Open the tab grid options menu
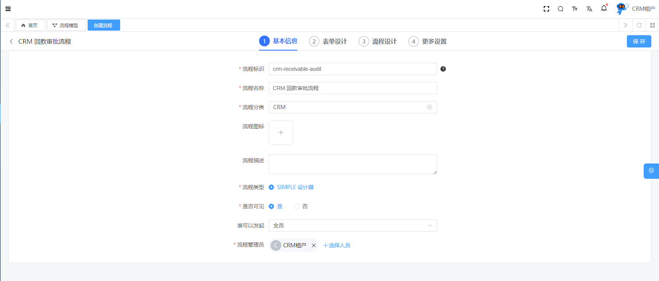 point(652,25)
